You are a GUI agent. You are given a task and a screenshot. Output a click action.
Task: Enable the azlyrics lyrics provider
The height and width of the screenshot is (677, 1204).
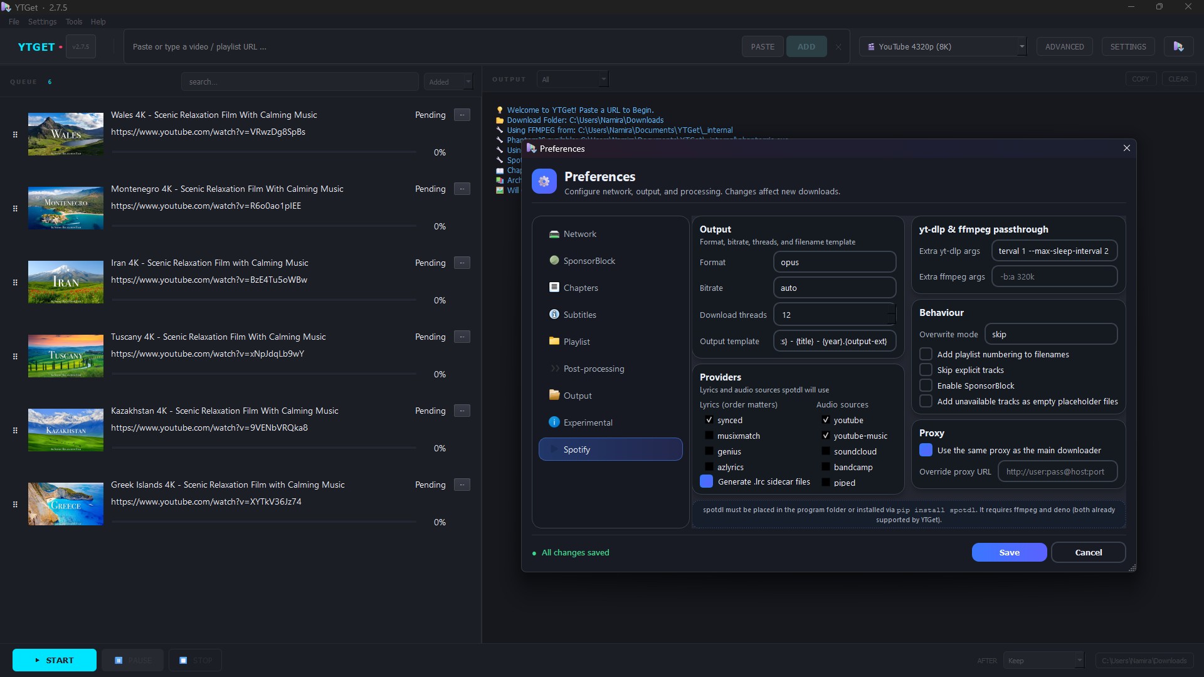click(x=709, y=467)
